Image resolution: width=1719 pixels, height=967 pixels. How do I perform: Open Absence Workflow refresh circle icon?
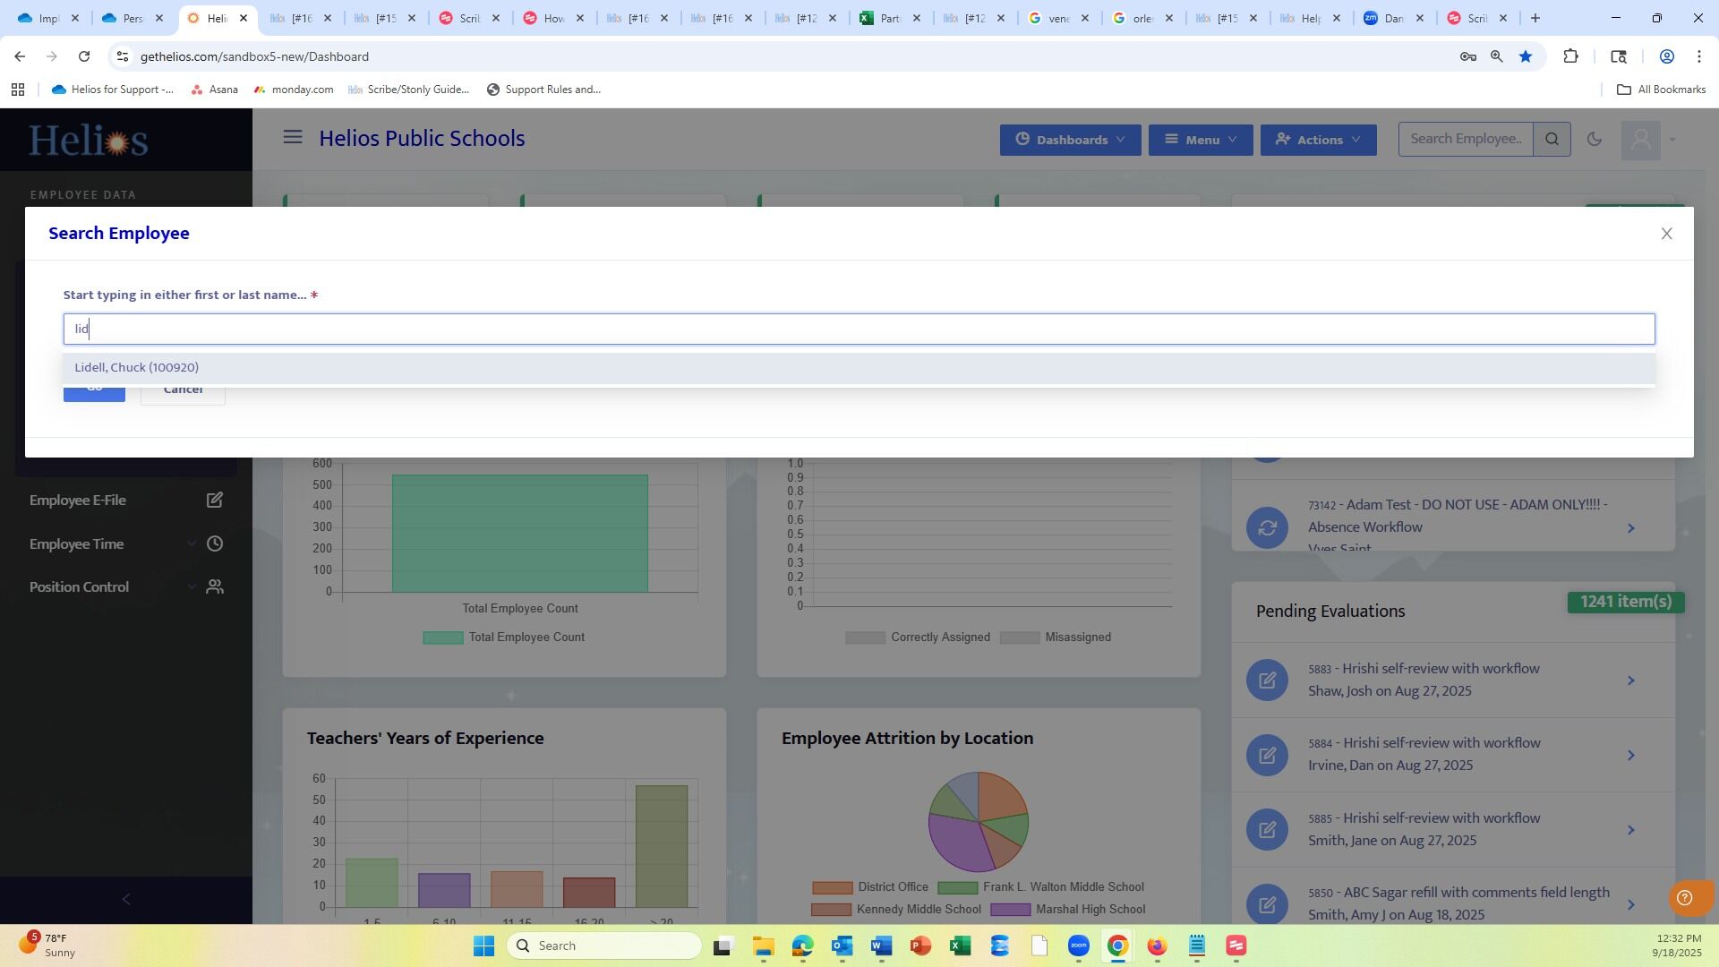(x=1267, y=527)
